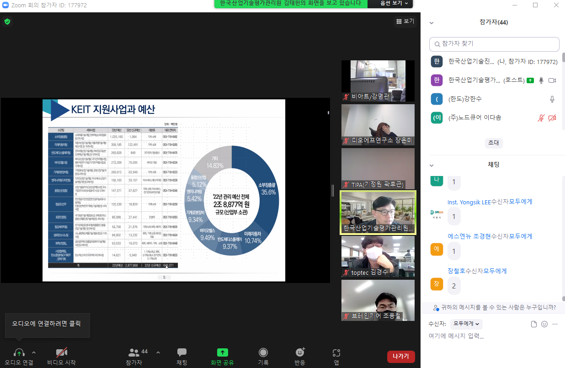
Task: Expand the caret beside 참가자 44 button
Action: pyautogui.click(x=158, y=352)
